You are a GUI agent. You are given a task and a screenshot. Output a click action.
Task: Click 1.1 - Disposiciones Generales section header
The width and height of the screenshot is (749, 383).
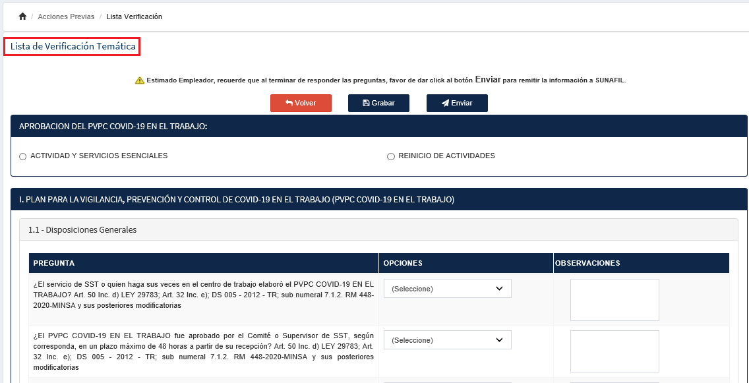pos(379,229)
